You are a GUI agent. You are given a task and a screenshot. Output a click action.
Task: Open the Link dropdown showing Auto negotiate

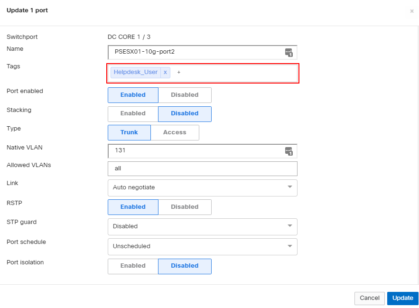202,187
